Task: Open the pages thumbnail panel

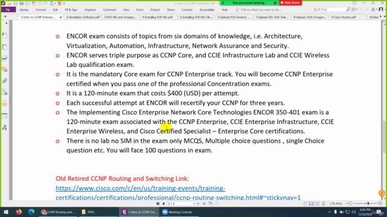Action: (x=4, y=47)
